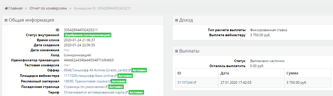Click the green Одобрение (синхронизация) status badge
The image size is (333, 96).
click(88, 35)
